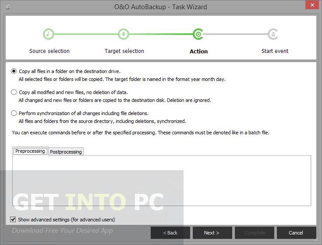This screenshot has height=245, width=322.
Task: Click the 'Start event' step label
Action: point(275,51)
